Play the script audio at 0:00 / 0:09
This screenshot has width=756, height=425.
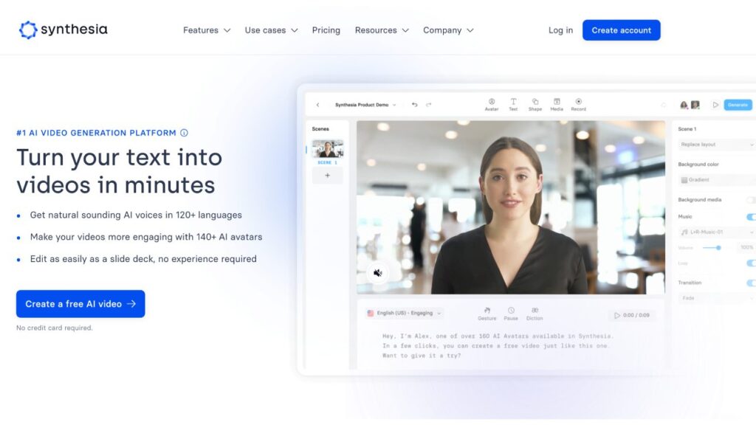click(x=632, y=315)
